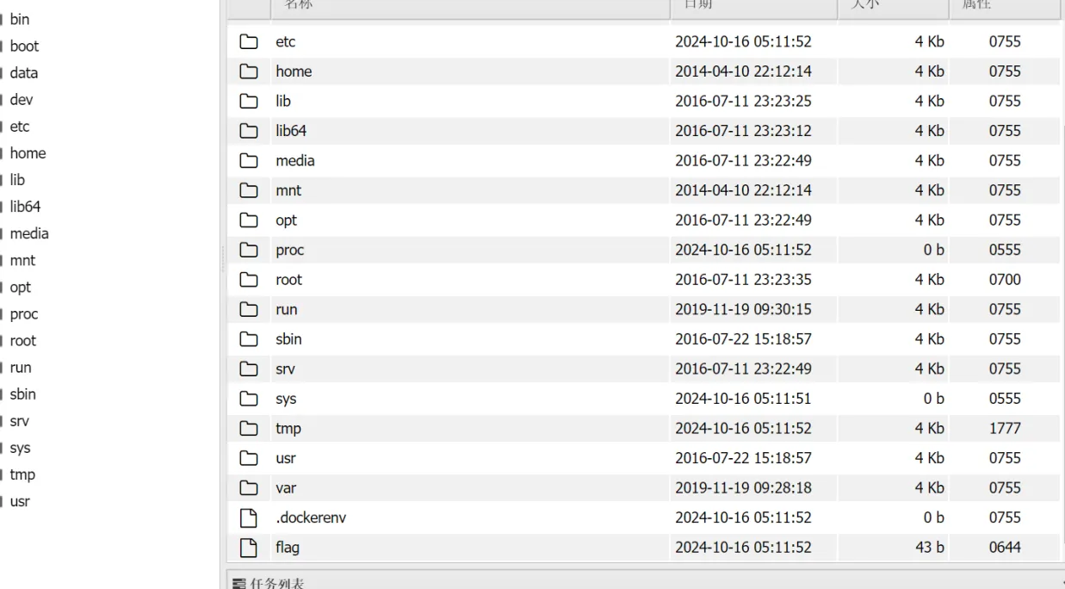This screenshot has height=589, width=1065.
Task: Select usr in the sidebar tree
Action: pyautogui.click(x=20, y=501)
